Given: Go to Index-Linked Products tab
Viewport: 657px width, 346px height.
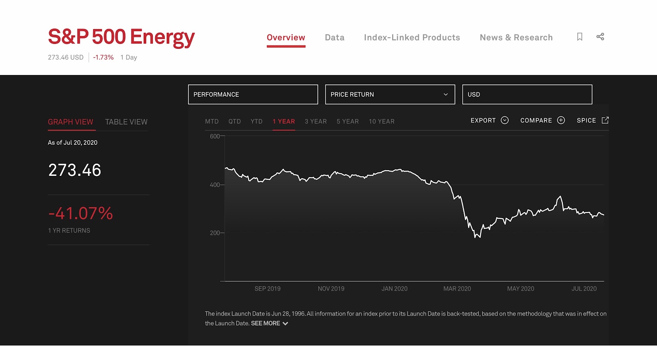Looking at the screenshot, I should (x=412, y=38).
